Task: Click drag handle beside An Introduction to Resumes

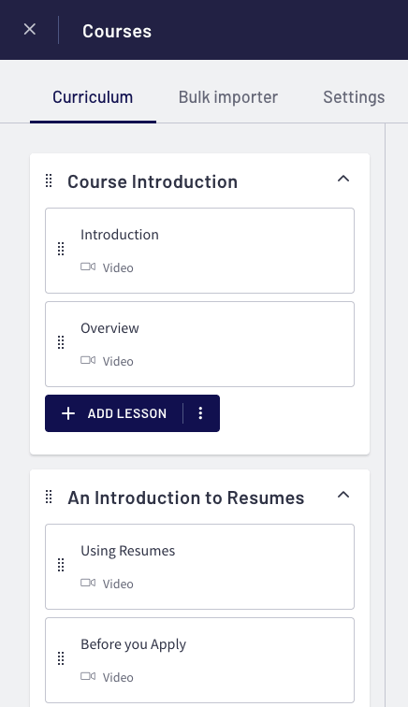Action: pos(49,497)
